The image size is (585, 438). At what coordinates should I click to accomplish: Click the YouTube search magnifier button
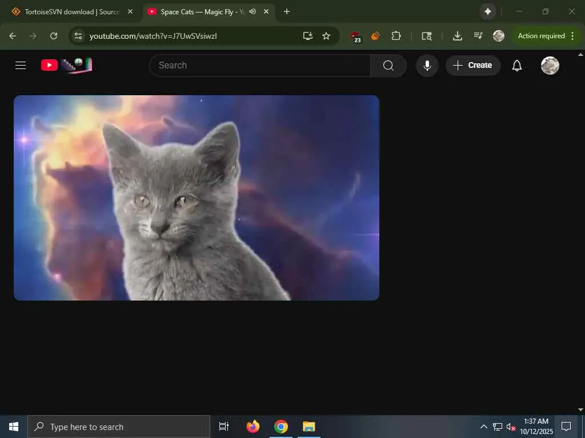click(x=388, y=66)
